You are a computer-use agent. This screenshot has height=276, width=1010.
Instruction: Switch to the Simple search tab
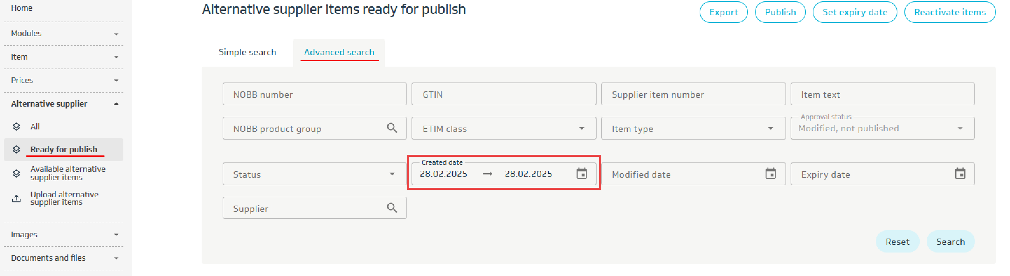pyautogui.click(x=247, y=52)
